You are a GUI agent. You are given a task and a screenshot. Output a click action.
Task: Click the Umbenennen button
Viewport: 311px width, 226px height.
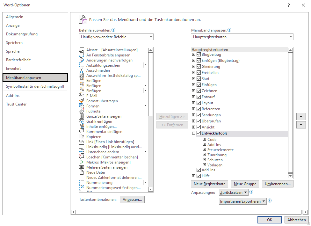click(278, 184)
